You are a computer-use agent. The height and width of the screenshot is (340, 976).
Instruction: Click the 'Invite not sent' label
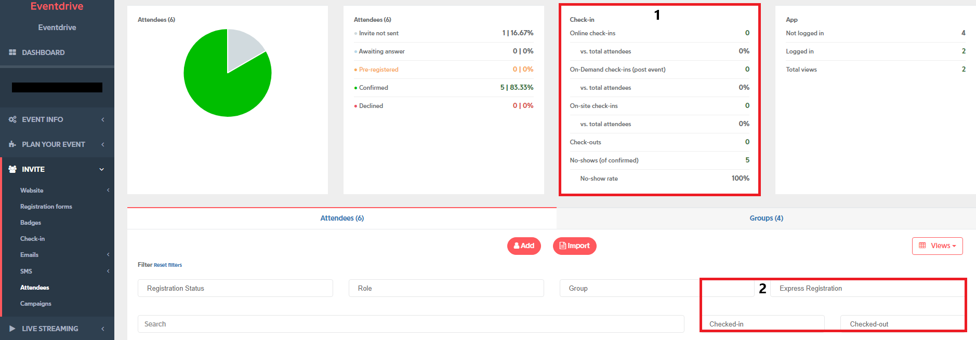379,33
